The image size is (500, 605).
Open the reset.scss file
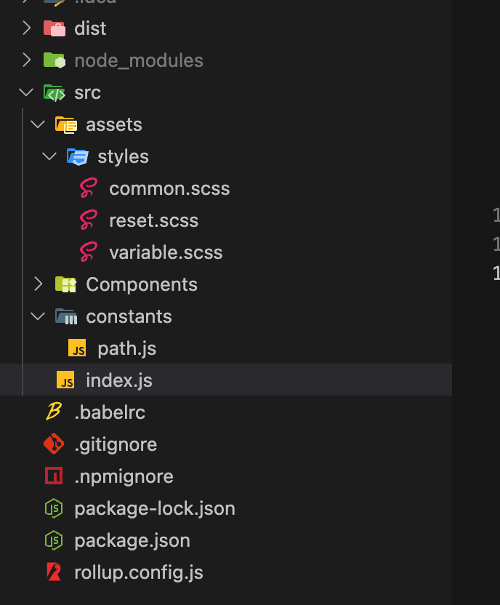(153, 221)
